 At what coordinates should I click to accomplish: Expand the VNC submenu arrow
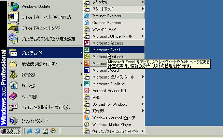tap(143, 97)
